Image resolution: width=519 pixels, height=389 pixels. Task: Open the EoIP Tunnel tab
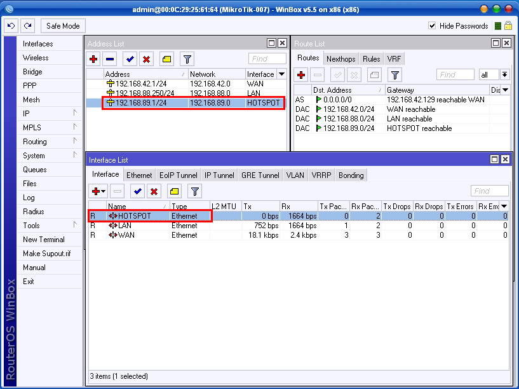click(178, 175)
